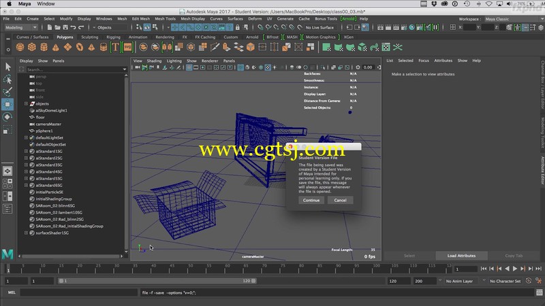The image size is (545, 306).
Task: Click Cancel in Student Version dialog
Action: pyautogui.click(x=340, y=200)
